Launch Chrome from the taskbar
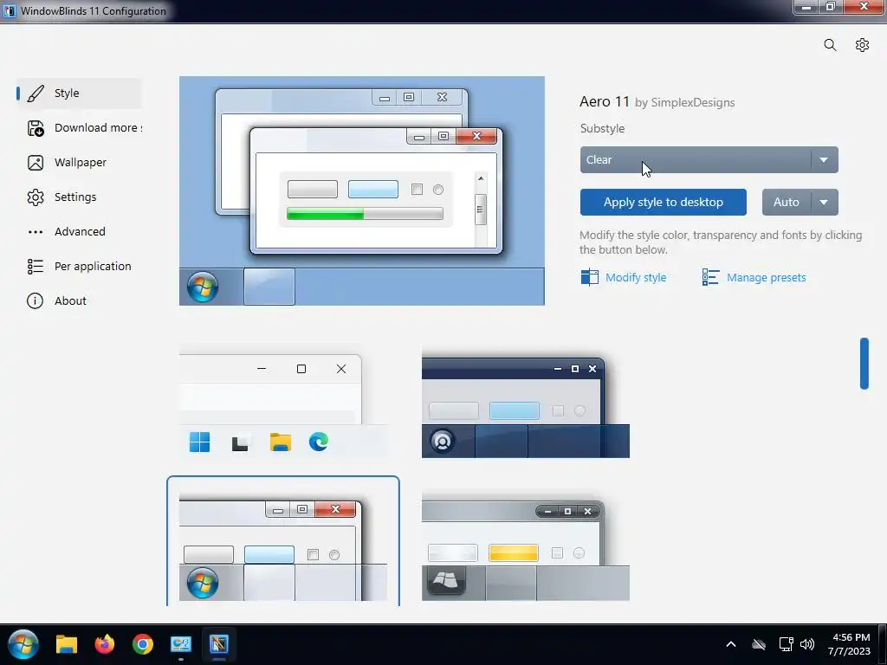The image size is (887, 665). (143, 644)
